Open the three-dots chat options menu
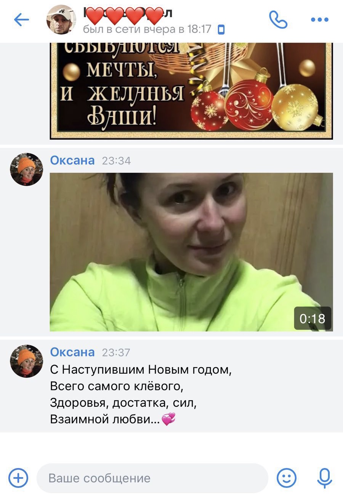Screen dimensions: 343x494 tap(319, 20)
